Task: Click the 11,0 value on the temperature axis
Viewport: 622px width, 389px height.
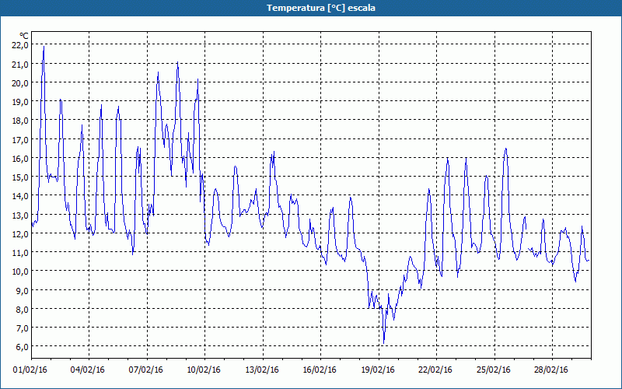Action: 20,253
